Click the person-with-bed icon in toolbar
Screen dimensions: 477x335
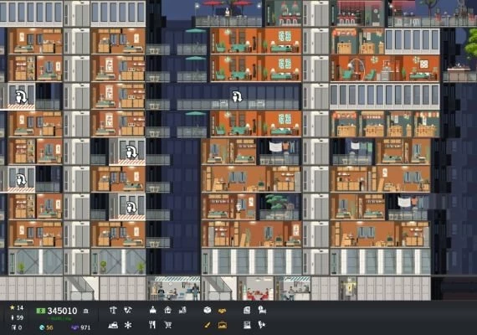[262, 311]
